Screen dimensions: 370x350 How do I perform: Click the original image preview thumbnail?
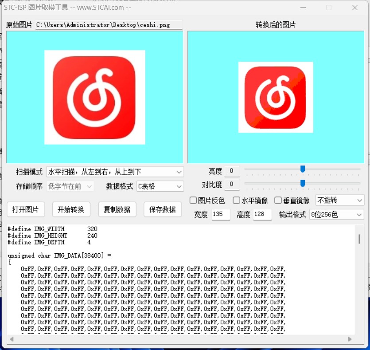95,97
